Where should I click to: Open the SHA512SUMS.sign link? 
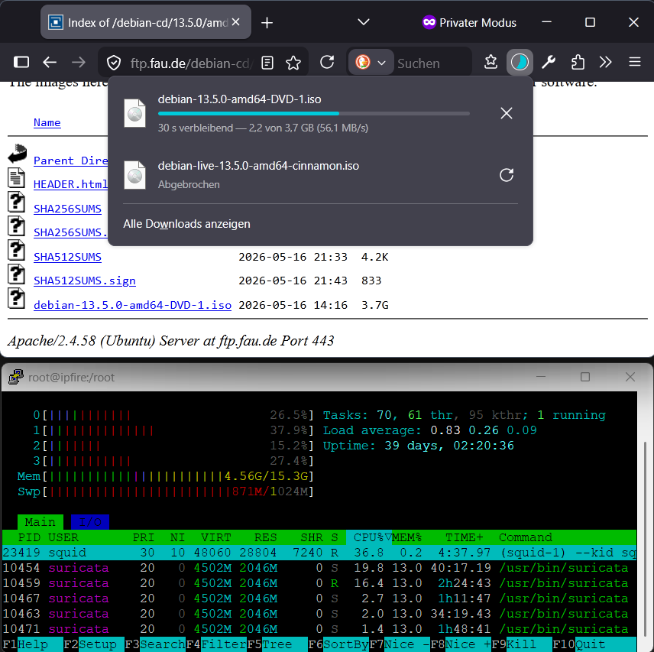[x=84, y=281]
